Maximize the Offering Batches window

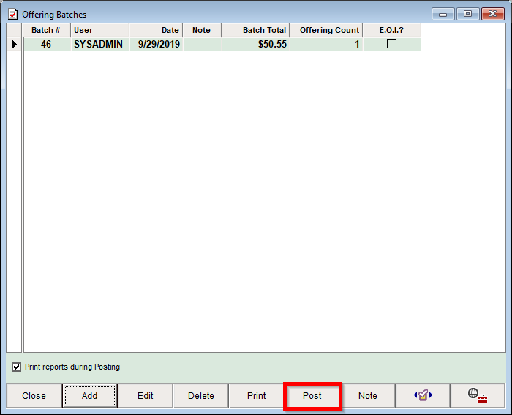(x=467, y=13)
